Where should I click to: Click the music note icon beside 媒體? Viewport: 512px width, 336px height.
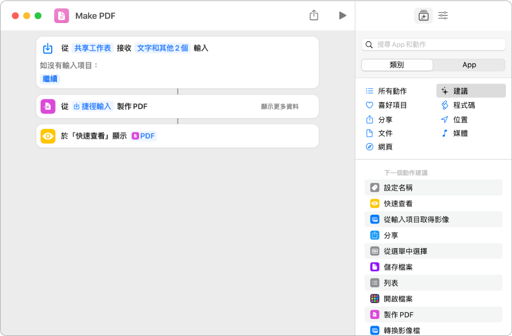444,133
